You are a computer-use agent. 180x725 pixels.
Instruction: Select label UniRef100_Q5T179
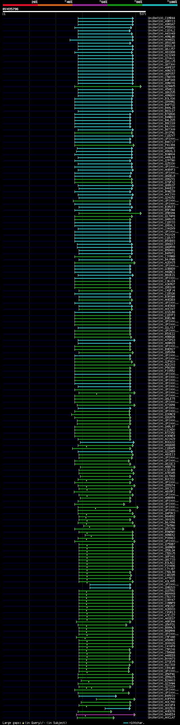coord(161,529)
